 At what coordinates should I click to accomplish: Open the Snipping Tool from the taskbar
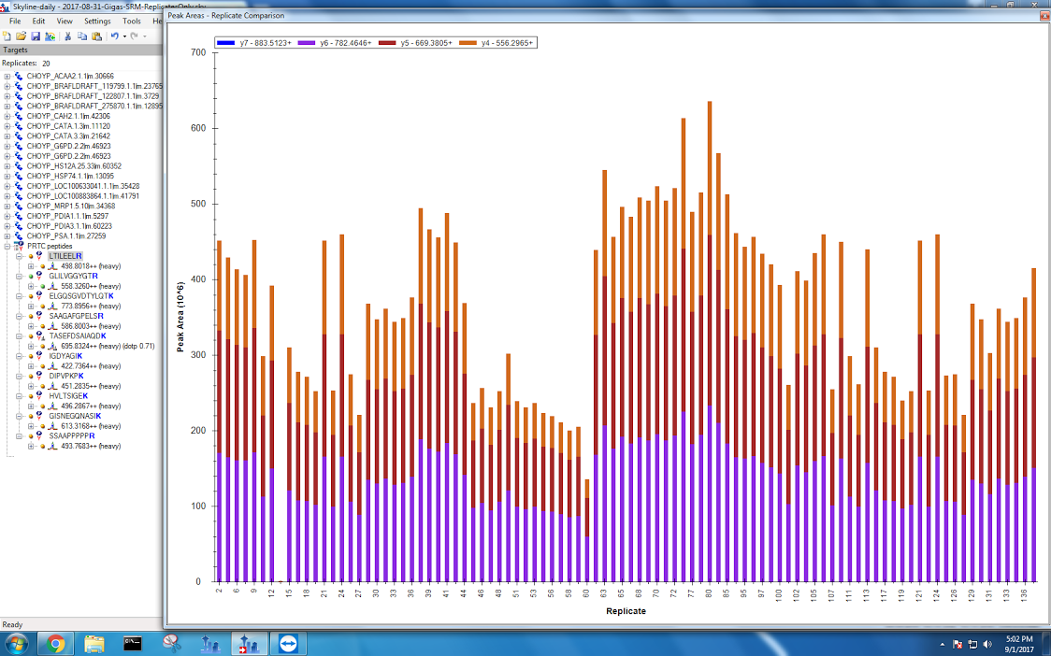(171, 644)
